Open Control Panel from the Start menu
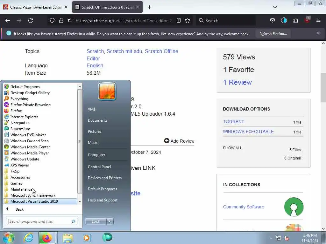Image resolution: width=326 pixels, height=244 pixels. 99,166
